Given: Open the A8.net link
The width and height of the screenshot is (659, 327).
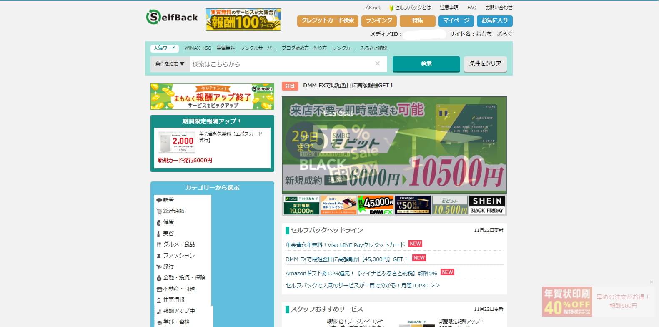Looking at the screenshot, I should [373, 8].
